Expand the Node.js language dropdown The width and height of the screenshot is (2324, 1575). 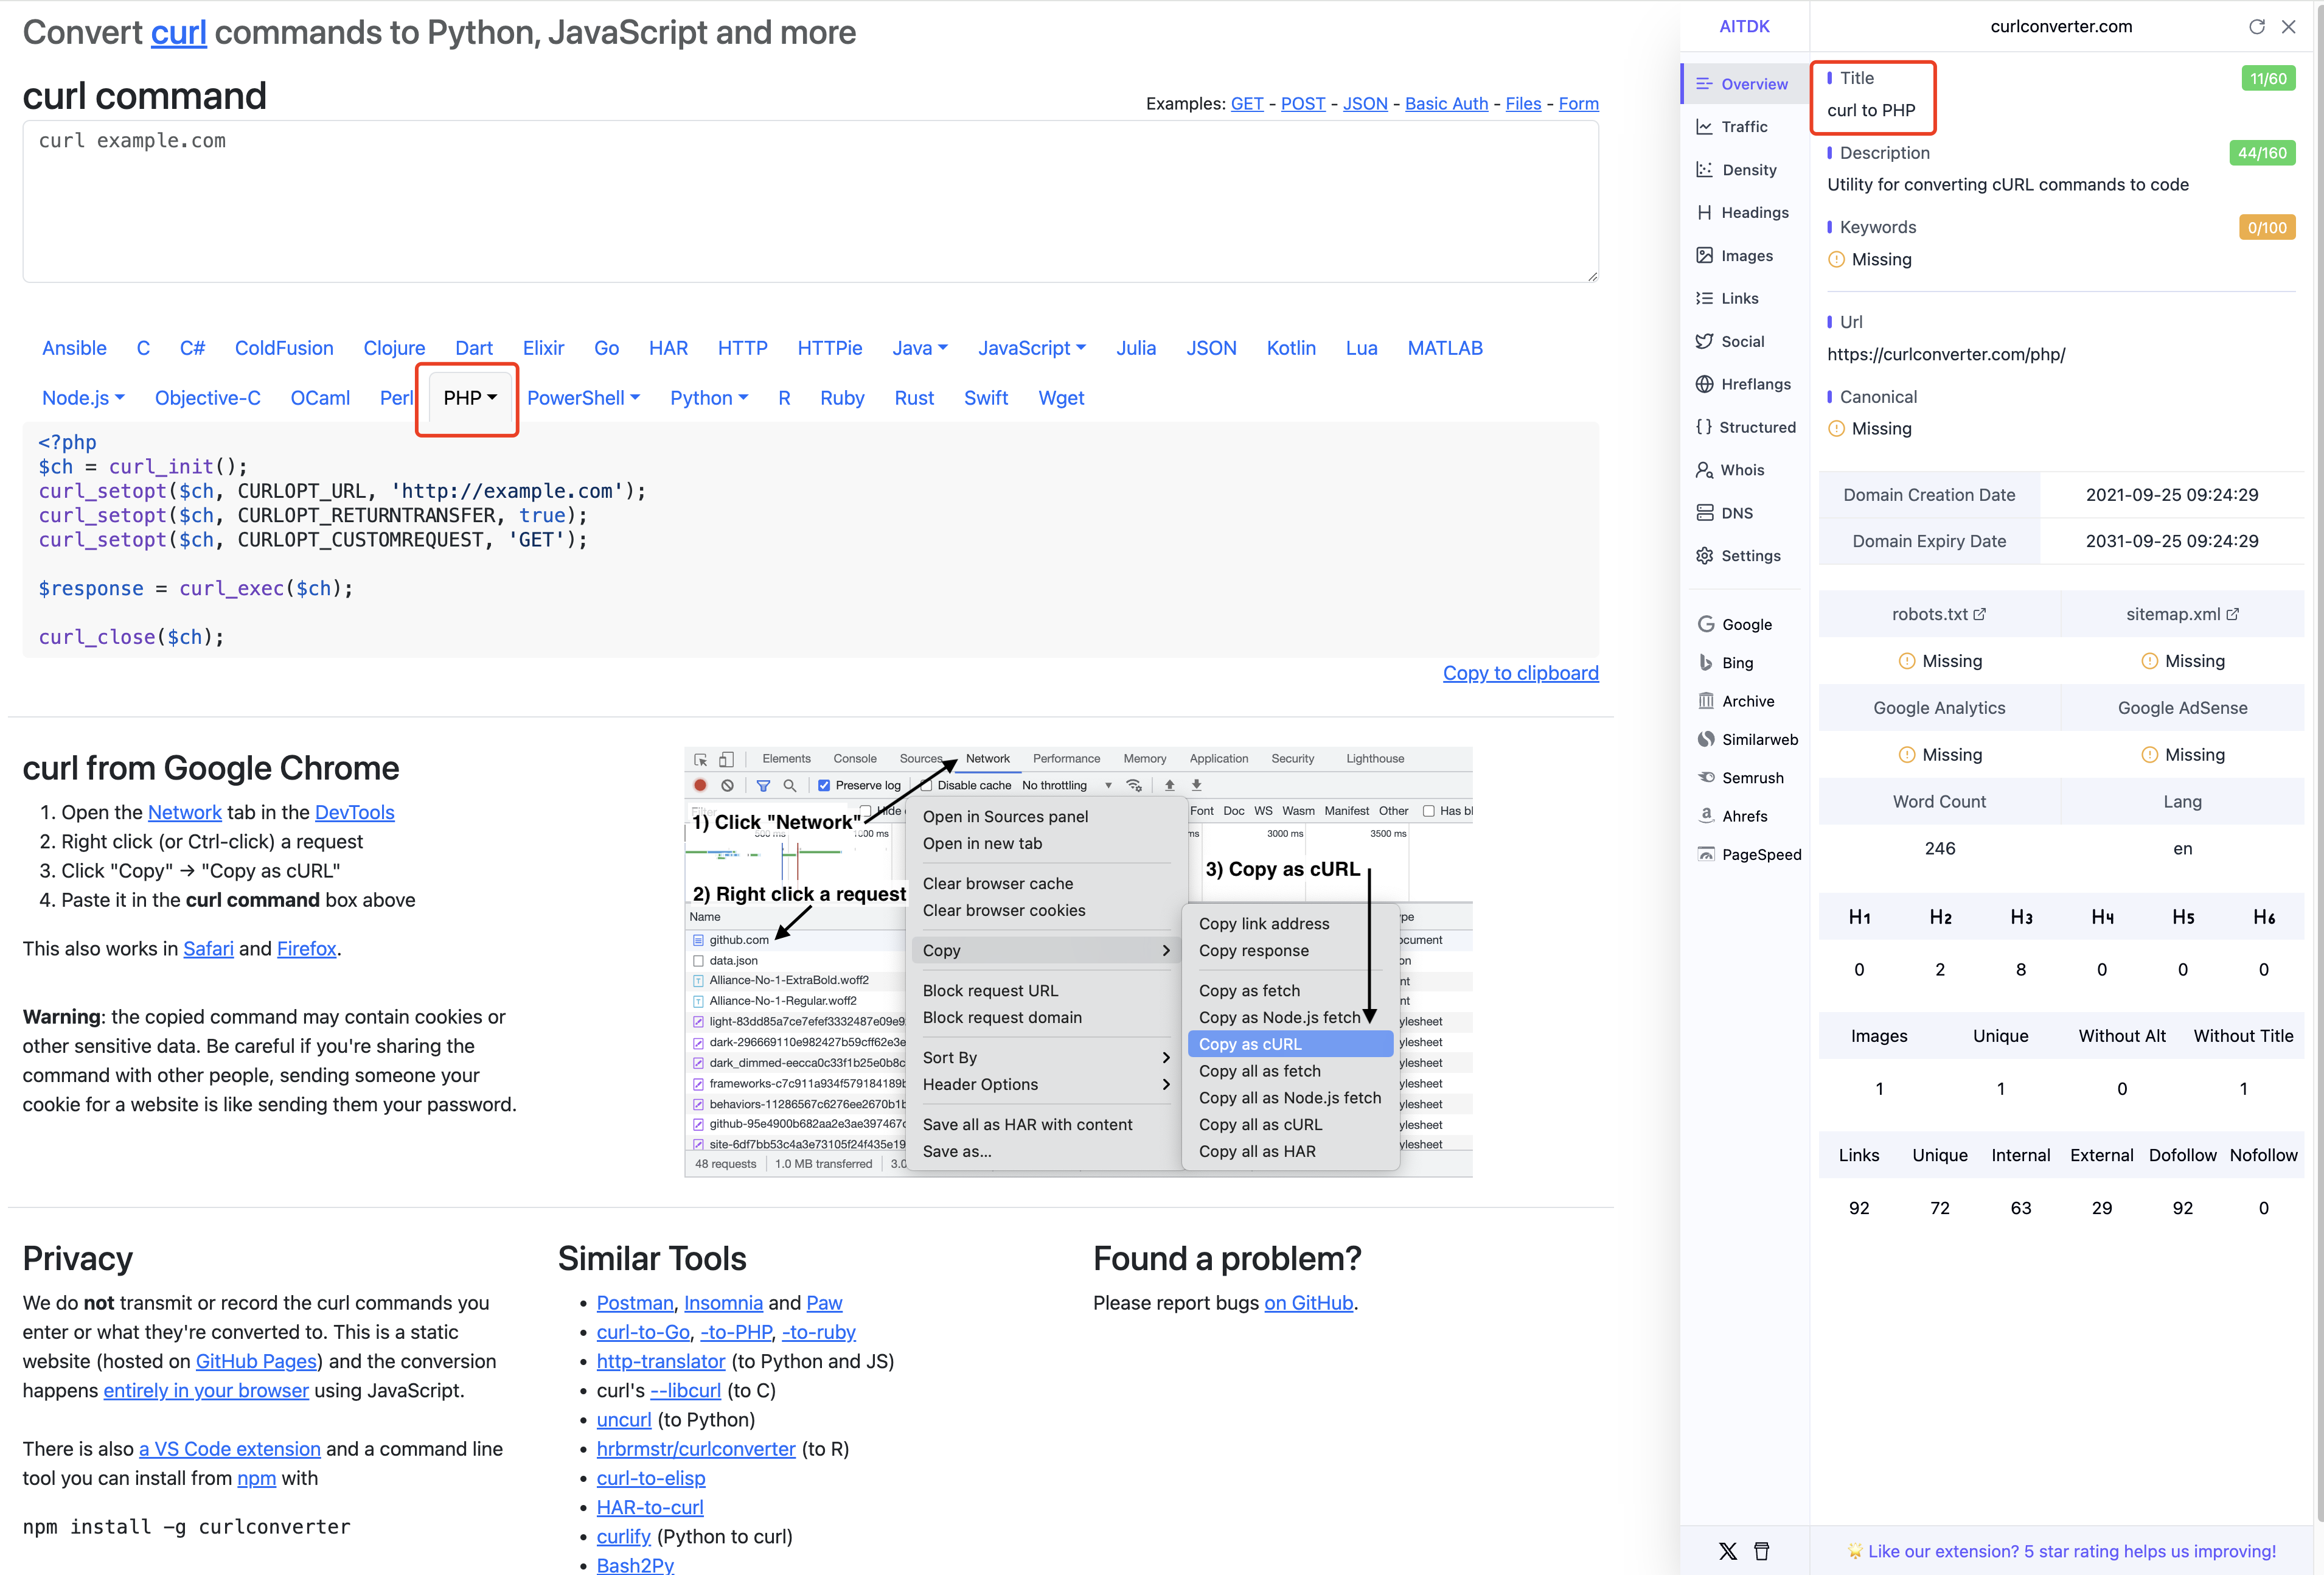click(83, 398)
